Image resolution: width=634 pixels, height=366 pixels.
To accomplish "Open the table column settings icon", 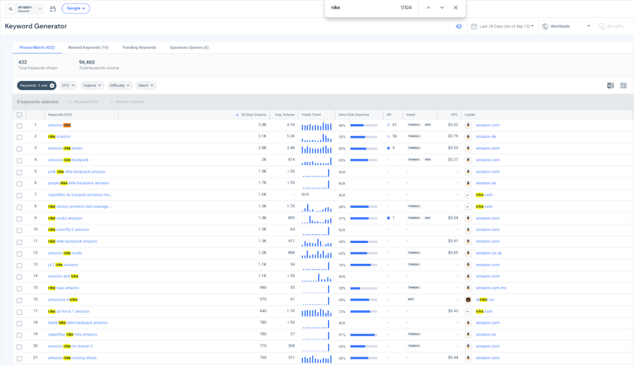I will pos(623,85).
